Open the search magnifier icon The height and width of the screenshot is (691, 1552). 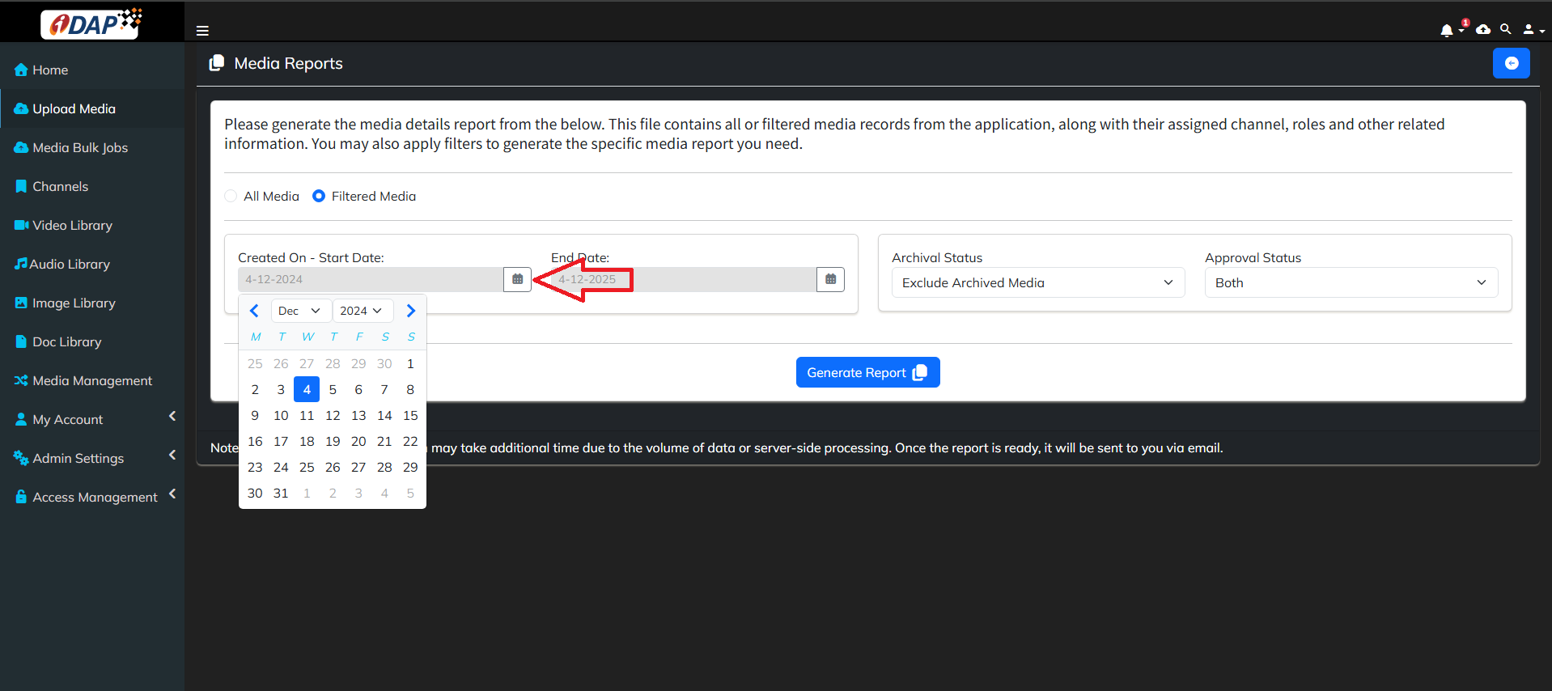coord(1506,29)
